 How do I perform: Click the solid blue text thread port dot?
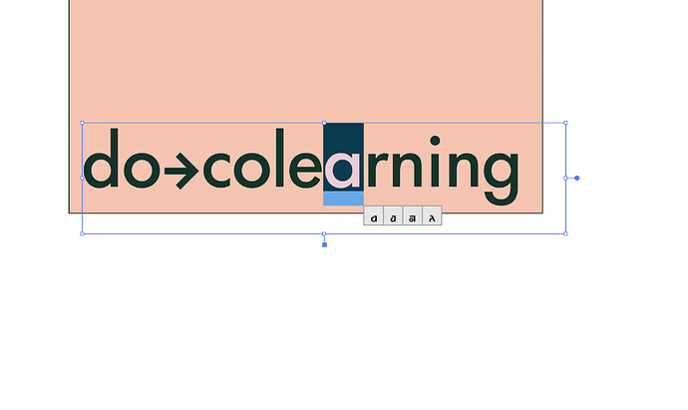(x=577, y=179)
